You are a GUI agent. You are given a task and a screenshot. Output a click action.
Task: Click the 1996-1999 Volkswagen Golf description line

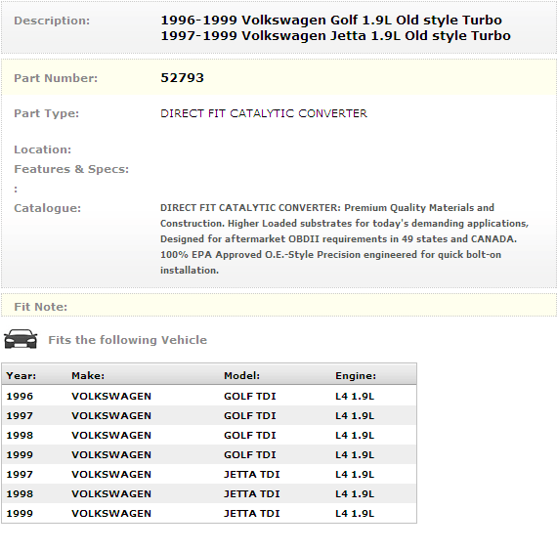point(331,20)
